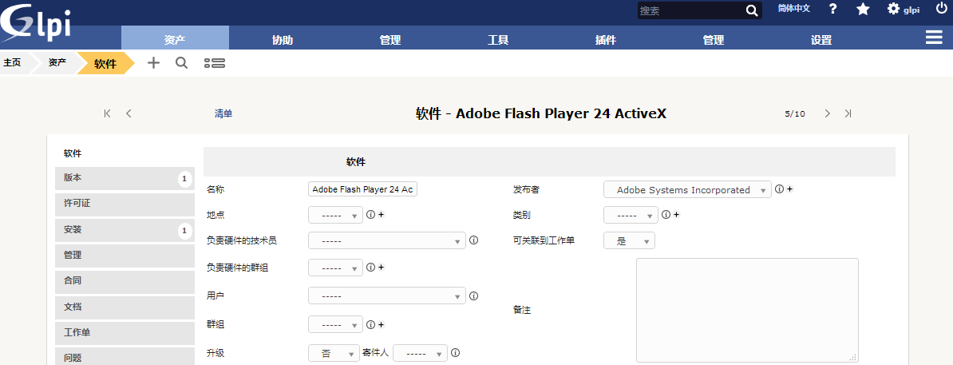Open the 资产 main menu
Image resolution: width=953 pixels, height=365 pixels.
[x=175, y=38]
